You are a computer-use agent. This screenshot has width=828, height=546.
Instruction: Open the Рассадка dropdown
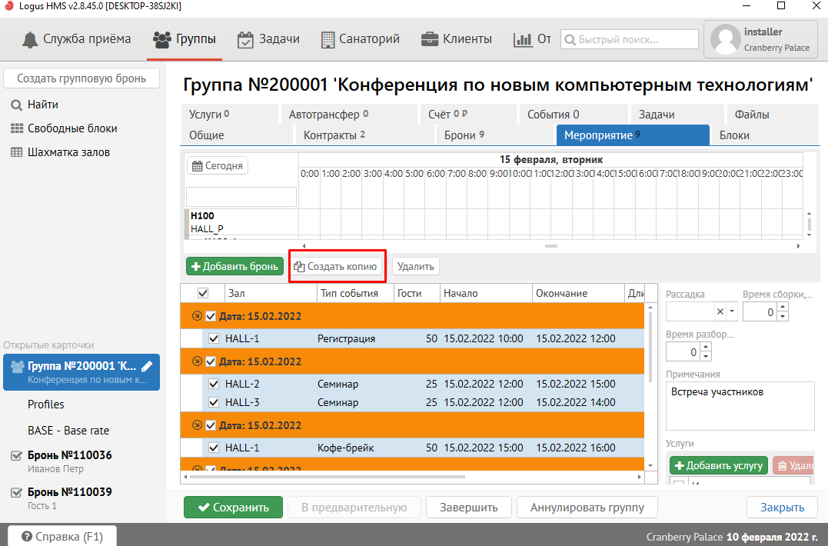pos(732,311)
